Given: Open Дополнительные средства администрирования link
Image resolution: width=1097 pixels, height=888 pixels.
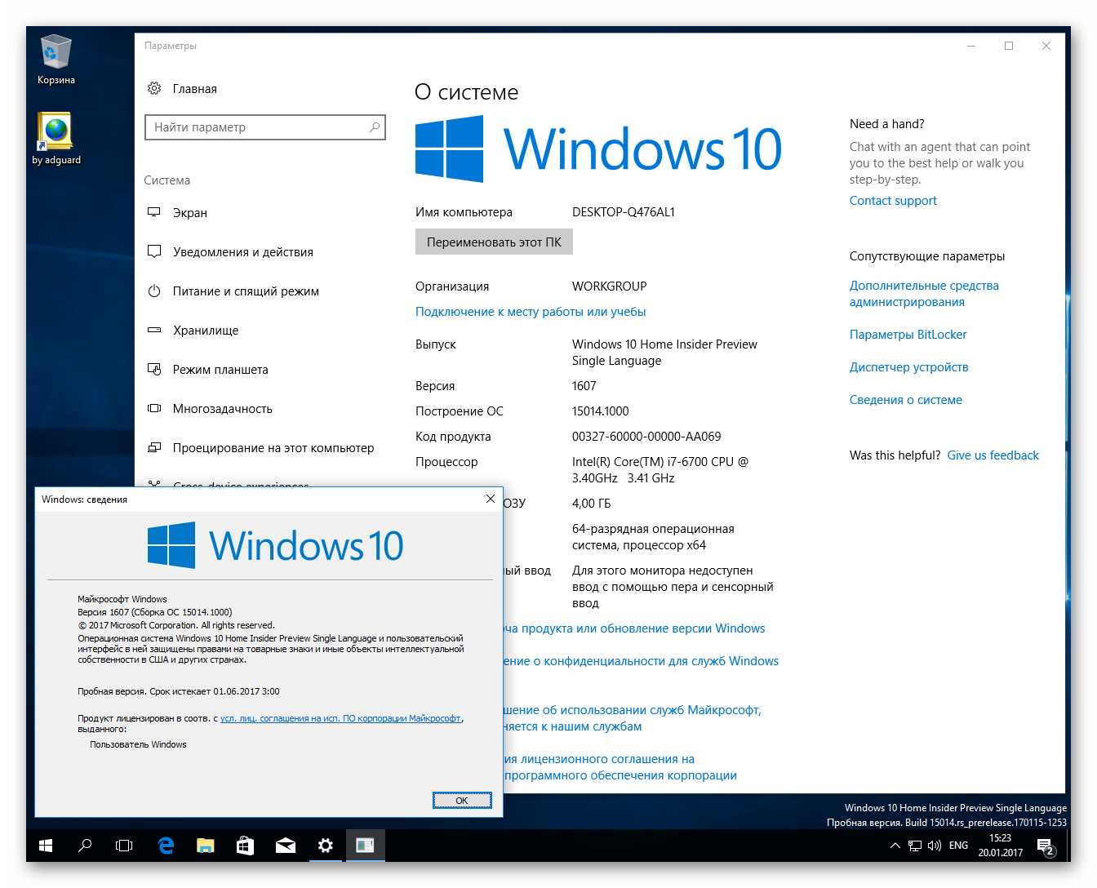Looking at the screenshot, I should (924, 294).
